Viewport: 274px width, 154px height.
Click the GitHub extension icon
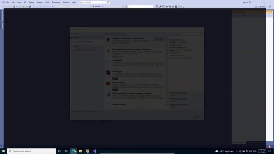[x=108, y=40]
